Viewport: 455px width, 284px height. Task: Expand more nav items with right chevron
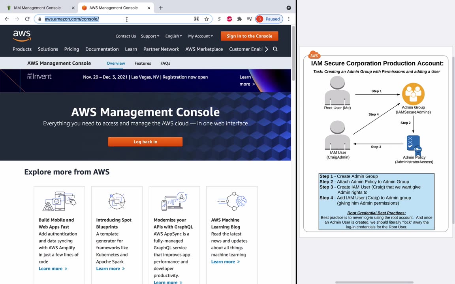266,49
